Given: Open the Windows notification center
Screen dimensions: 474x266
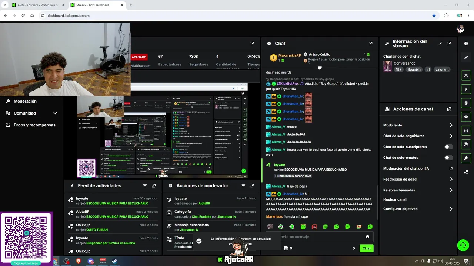Looking at the screenshot, I should tap(465, 261).
